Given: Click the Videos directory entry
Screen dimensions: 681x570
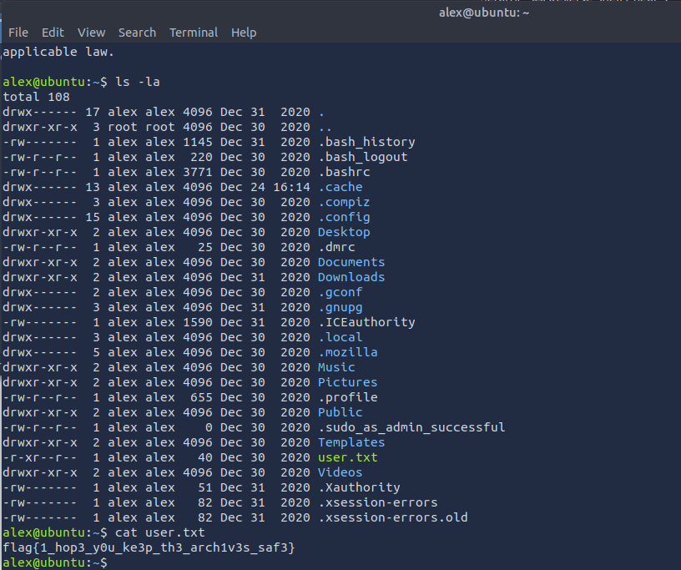Looking at the screenshot, I should pyautogui.click(x=340, y=472).
